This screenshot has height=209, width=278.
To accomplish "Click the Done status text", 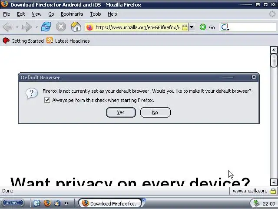I will click(x=8, y=191).
